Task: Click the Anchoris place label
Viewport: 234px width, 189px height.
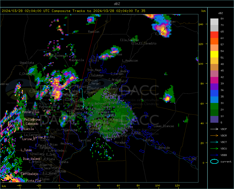Action: point(67,144)
